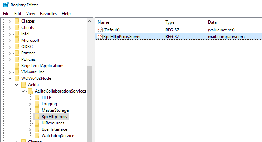Click the Clients folder icon

pos(17,28)
